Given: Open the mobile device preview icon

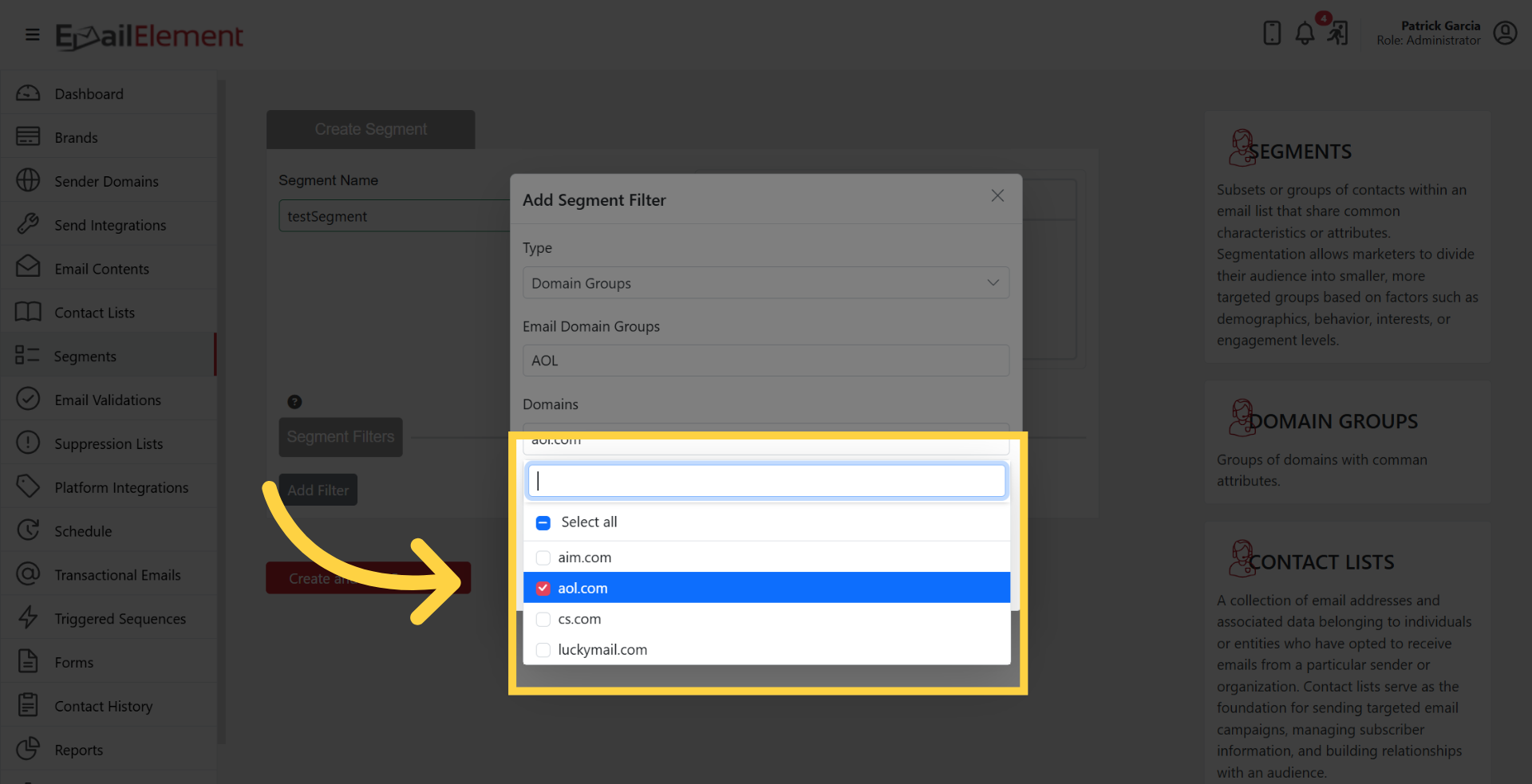Looking at the screenshot, I should click(1272, 33).
